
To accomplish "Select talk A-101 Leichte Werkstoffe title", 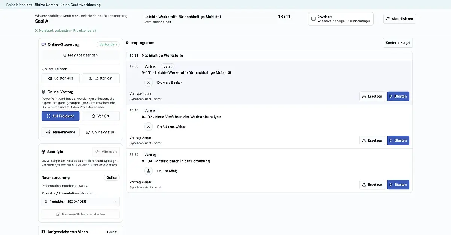I will 186,73.
